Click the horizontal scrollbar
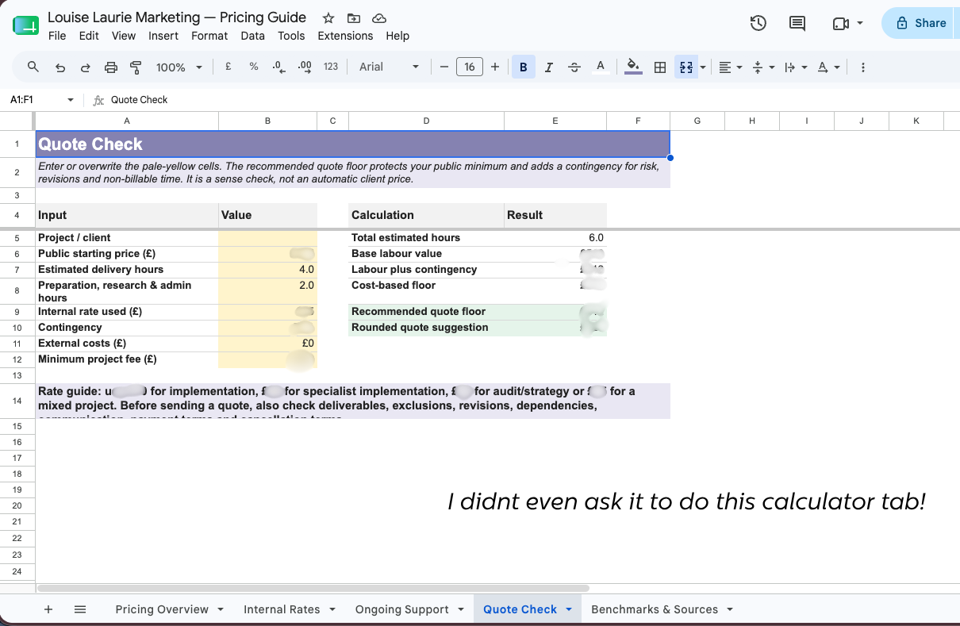The height and width of the screenshot is (626, 960). click(x=313, y=589)
